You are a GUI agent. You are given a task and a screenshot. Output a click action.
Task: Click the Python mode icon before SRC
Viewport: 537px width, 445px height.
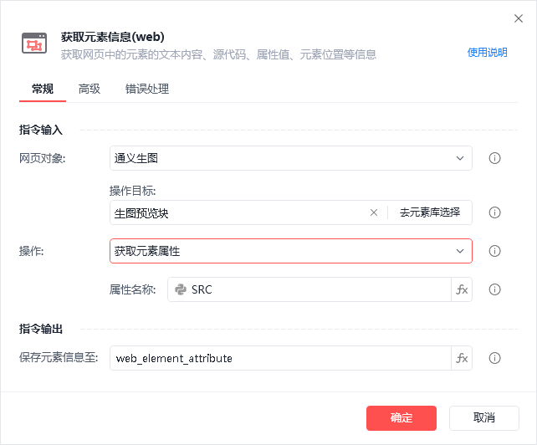click(181, 289)
